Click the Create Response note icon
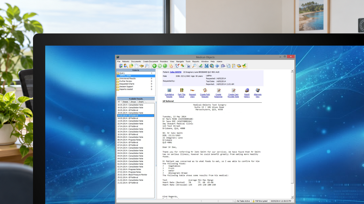Image resolution: width=364 pixels, height=204 pixels. tap(218, 90)
